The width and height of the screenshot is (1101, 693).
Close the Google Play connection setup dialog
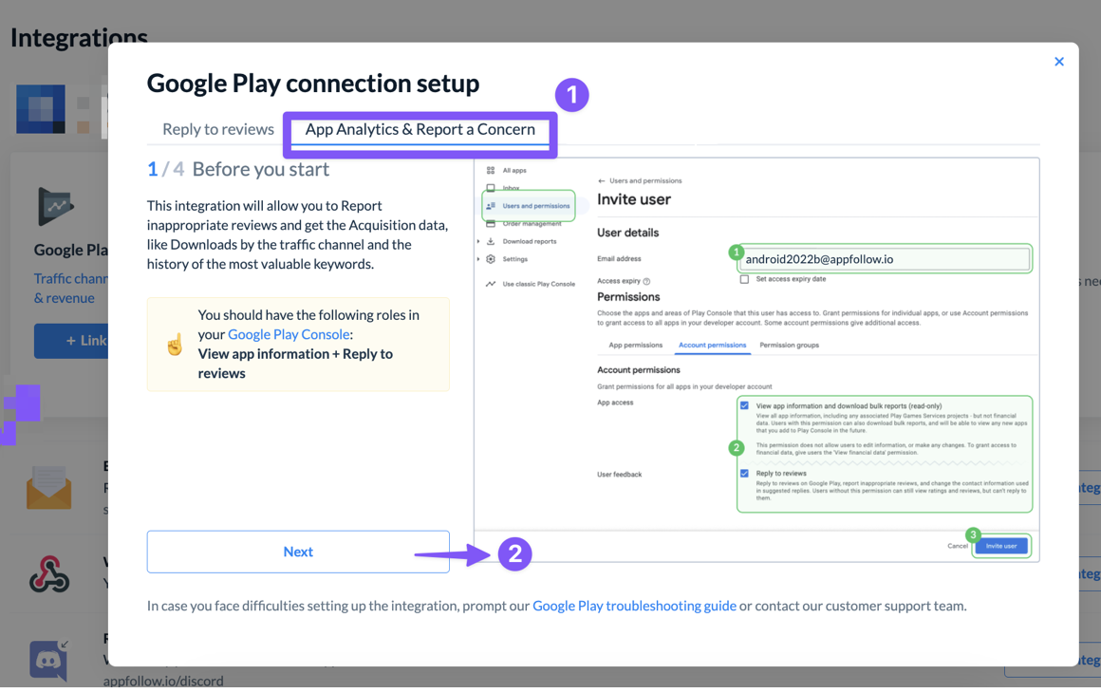[x=1059, y=62]
